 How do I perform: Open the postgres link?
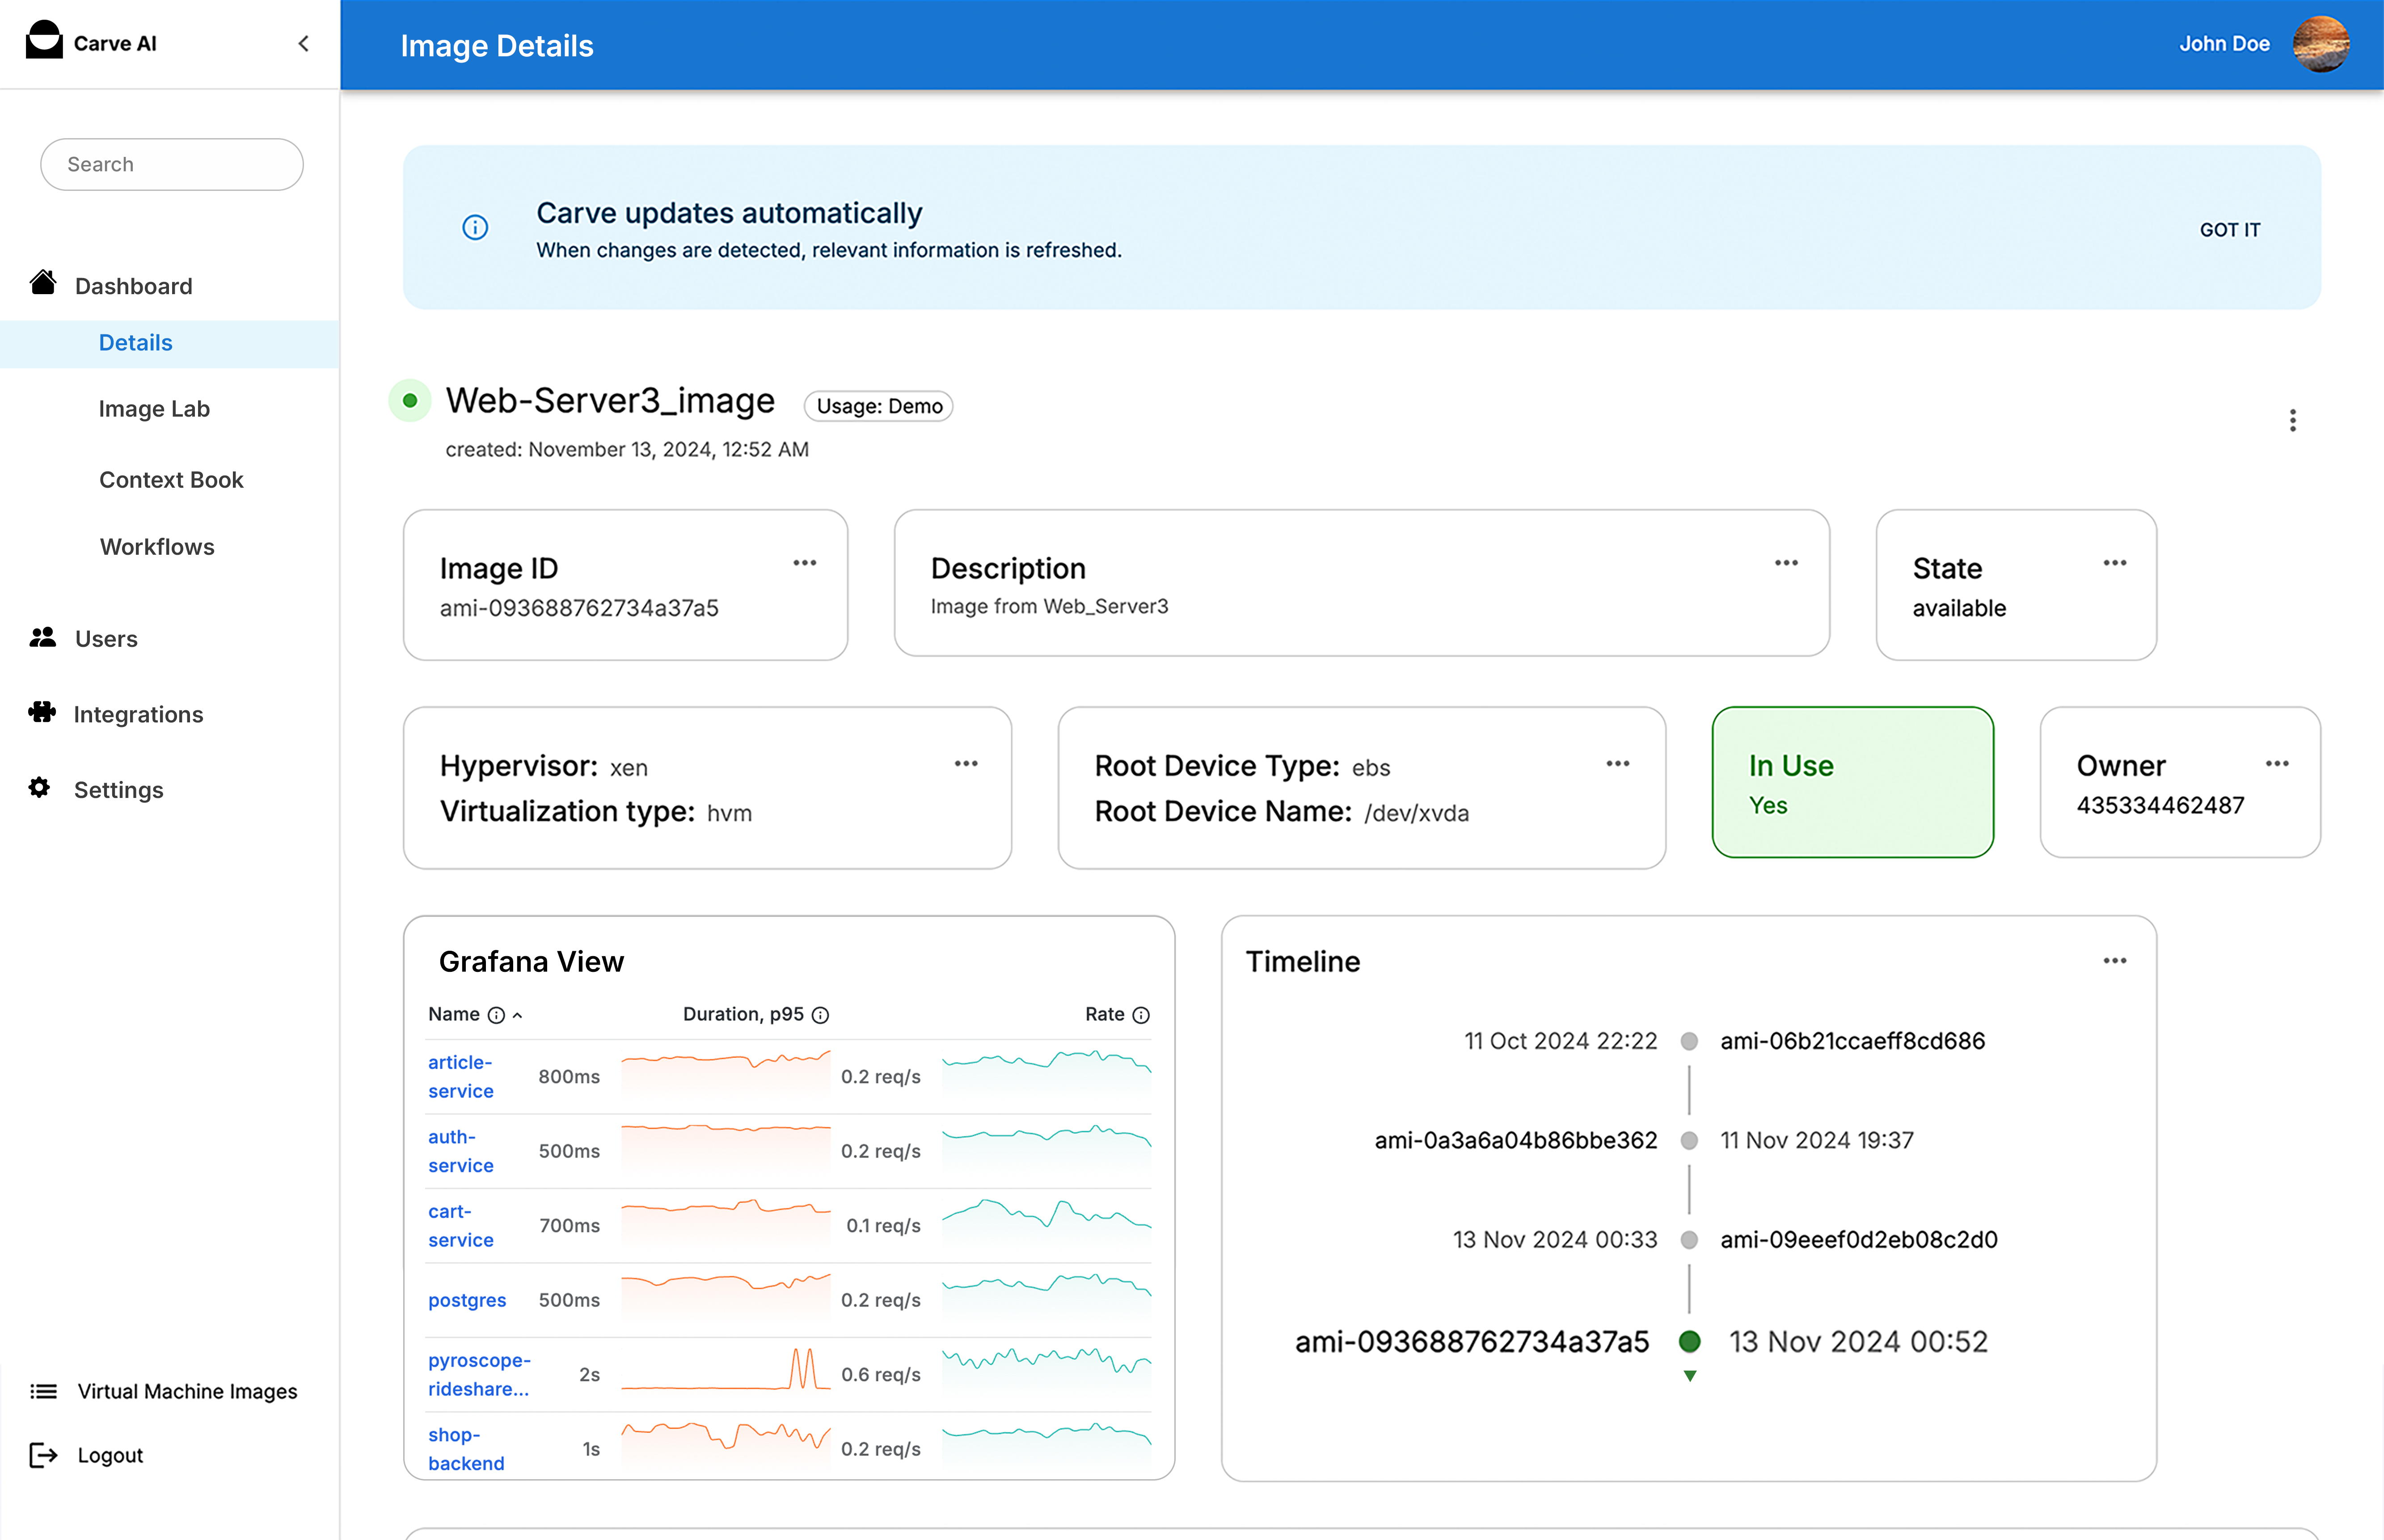click(x=467, y=1300)
